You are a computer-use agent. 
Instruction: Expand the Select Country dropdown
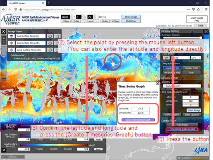coord(182,86)
